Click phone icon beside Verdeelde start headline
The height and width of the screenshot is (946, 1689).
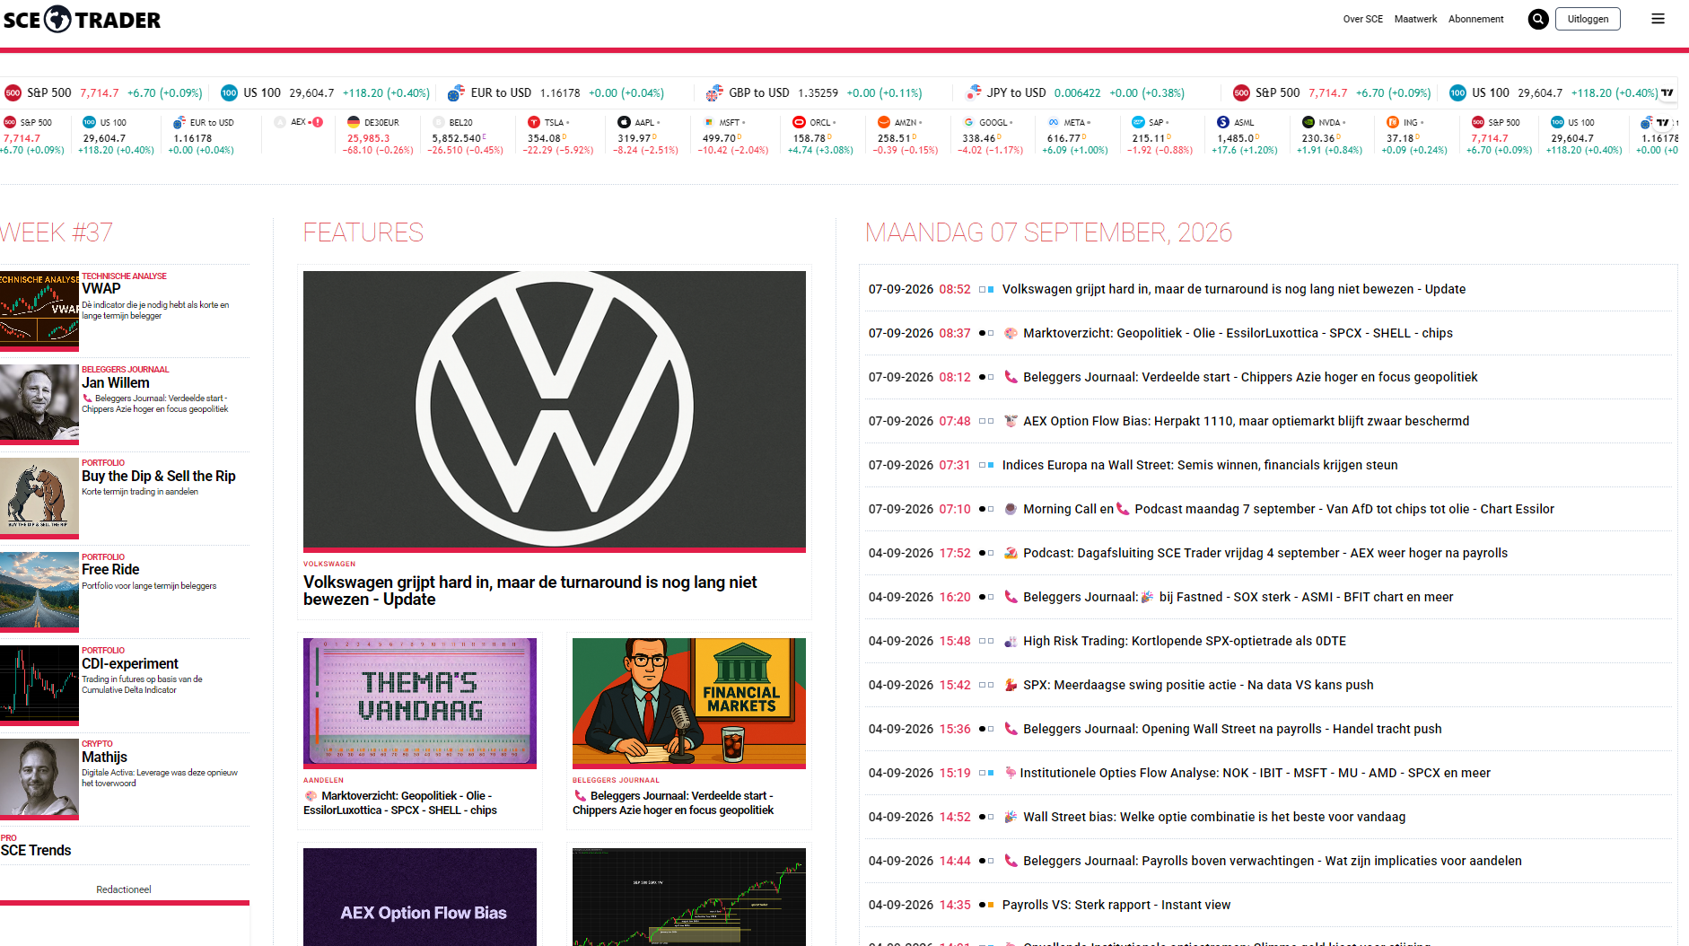pos(1011,377)
